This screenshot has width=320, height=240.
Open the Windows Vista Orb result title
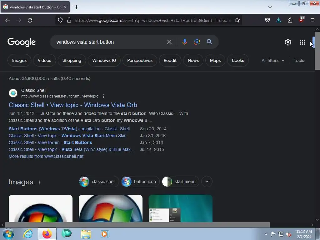(x=73, y=105)
